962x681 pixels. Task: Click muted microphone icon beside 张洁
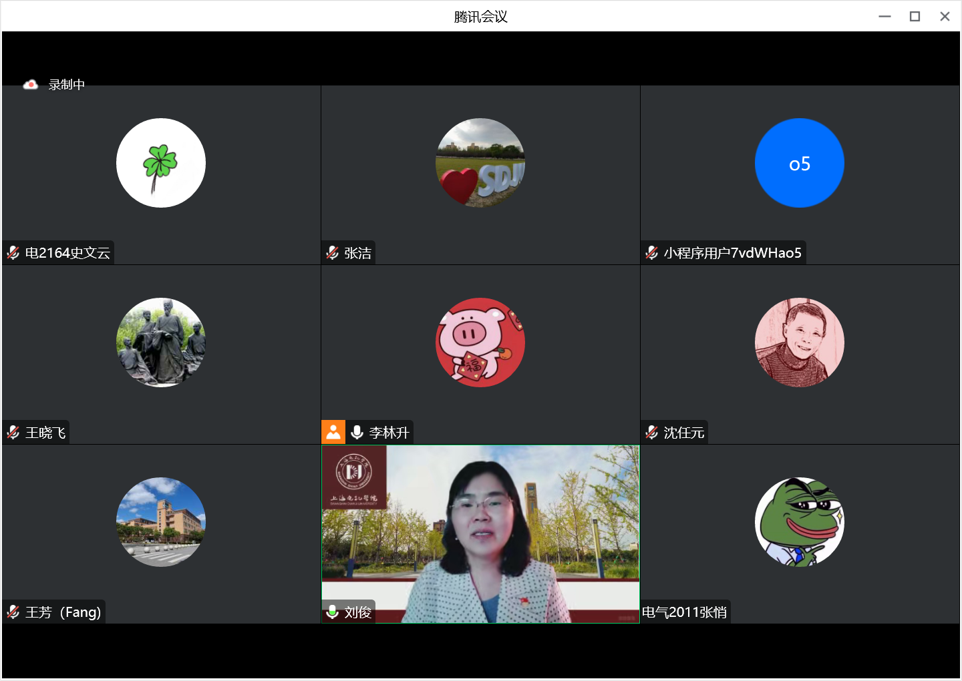[333, 253]
